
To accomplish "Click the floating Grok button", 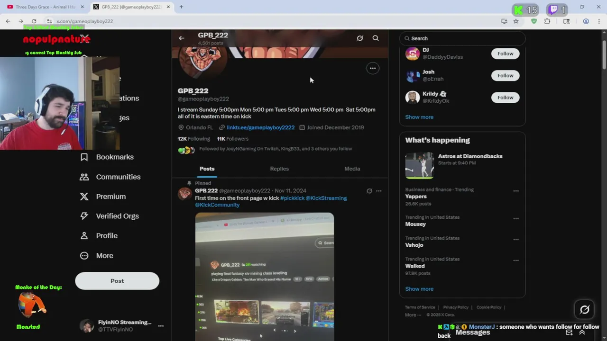I will [x=584, y=310].
